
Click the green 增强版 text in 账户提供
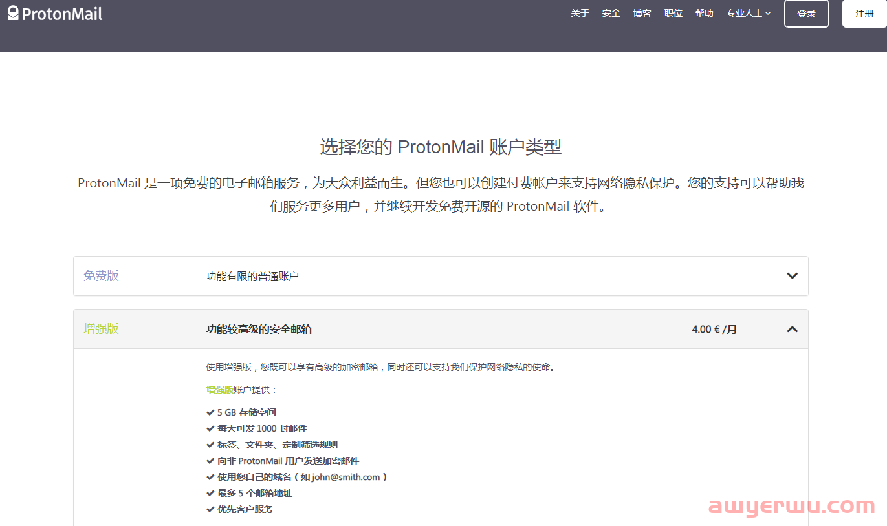(219, 390)
